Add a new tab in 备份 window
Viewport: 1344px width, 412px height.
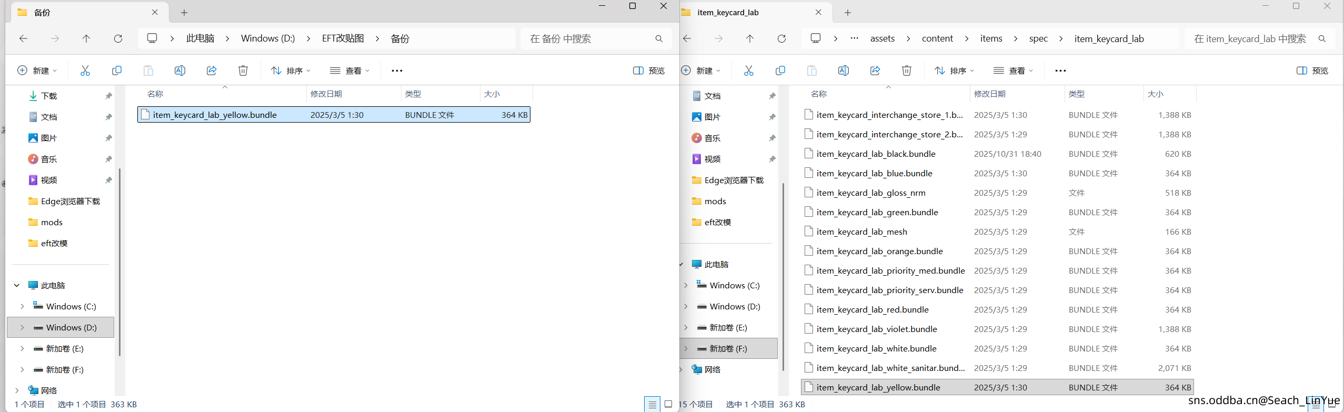click(184, 13)
